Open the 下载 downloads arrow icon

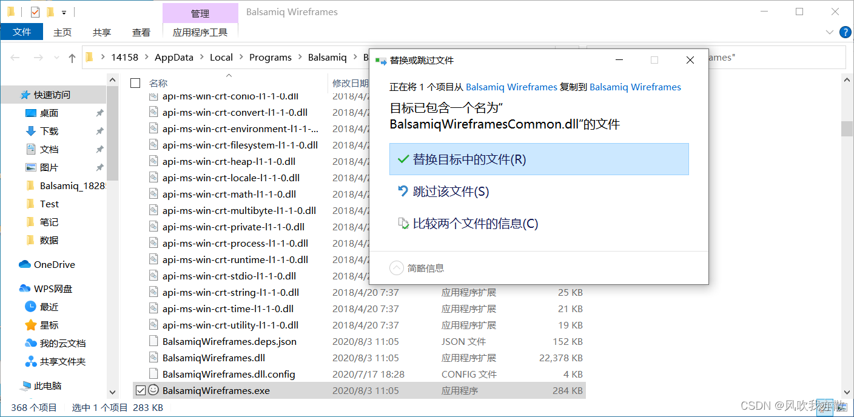pos(31,131)
